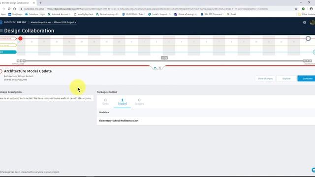
Task: Bookmark this page with the star icon
Action: [296, 9]
